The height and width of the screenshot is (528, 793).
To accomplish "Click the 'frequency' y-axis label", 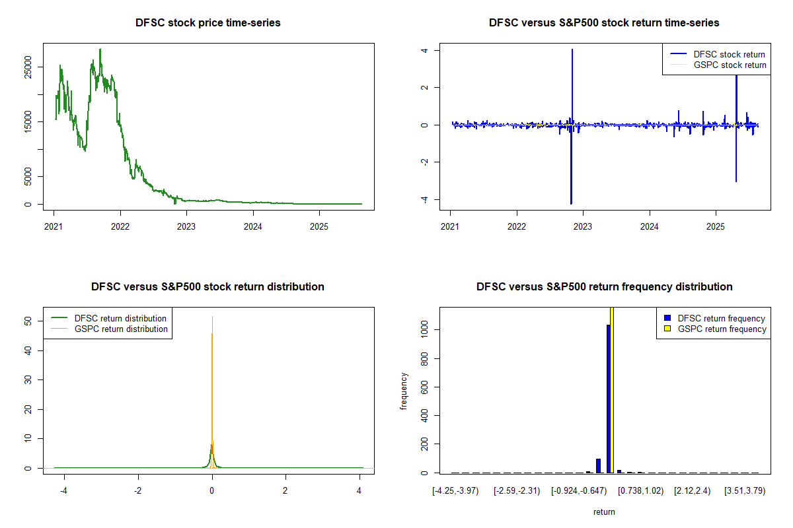I will tap(404, 391).
